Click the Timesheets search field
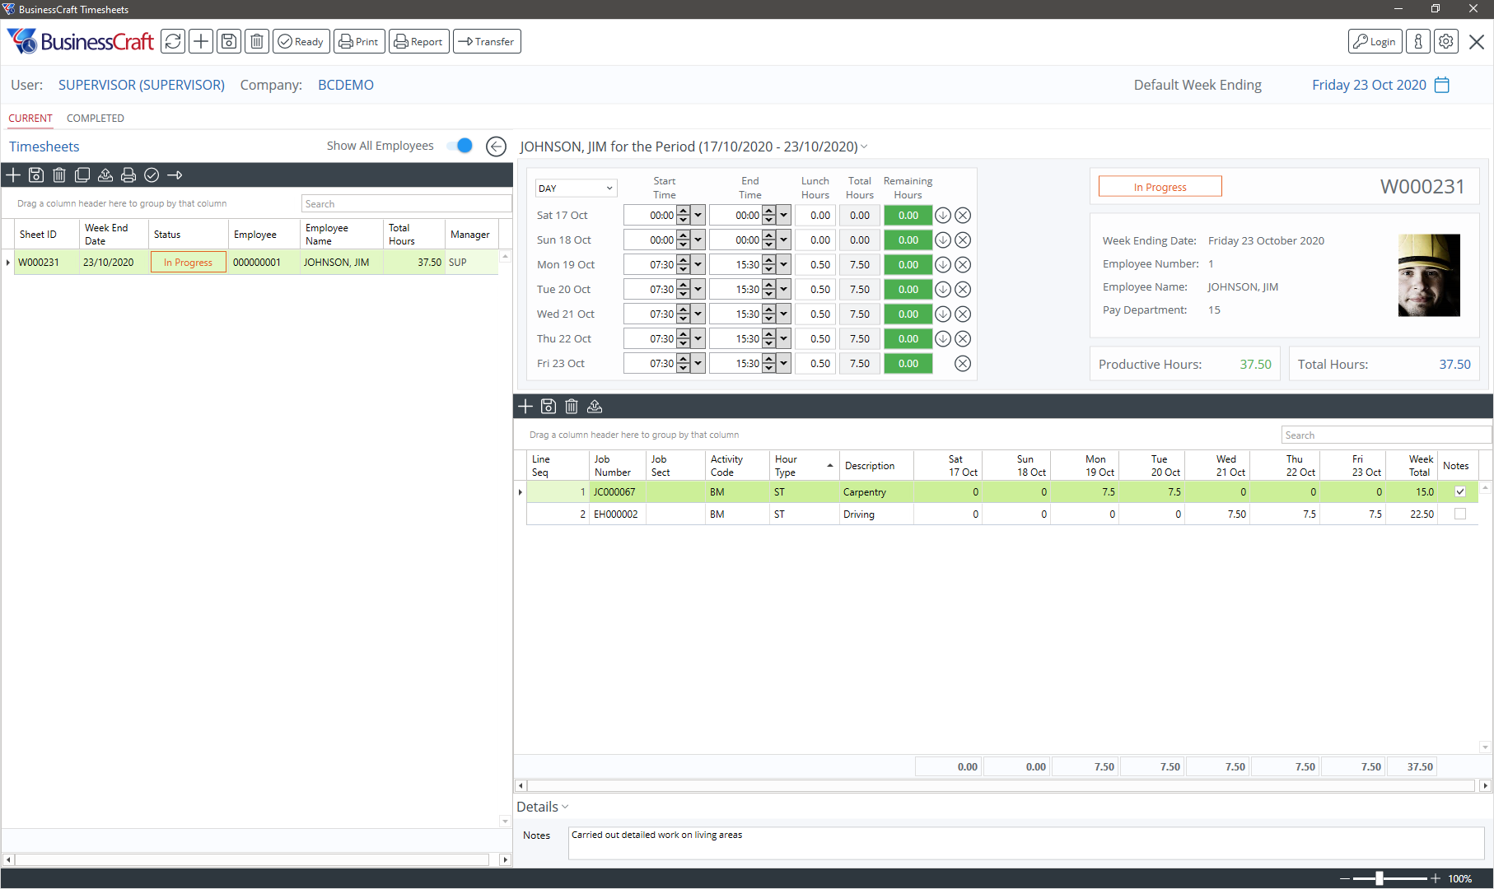The width and height of the screenshot is (1494, 889). (x=406, y=203)
